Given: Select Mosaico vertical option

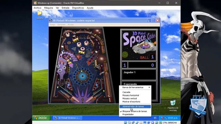Looking at the screenshot, I should point(129,99).
